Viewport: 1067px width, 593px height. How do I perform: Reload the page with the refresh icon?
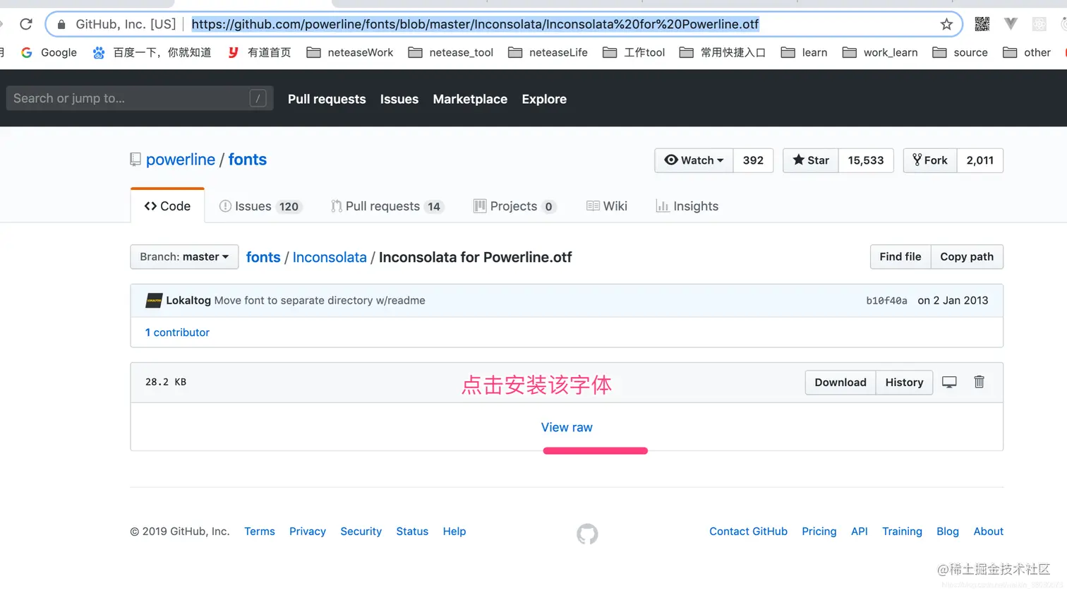coord(26,24)
